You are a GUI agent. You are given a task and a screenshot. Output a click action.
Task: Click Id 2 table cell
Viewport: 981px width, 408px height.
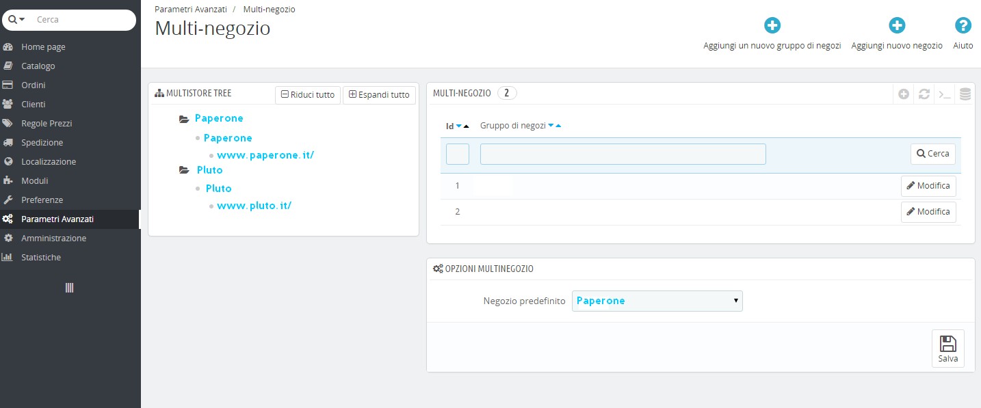[x=458, y=212]
